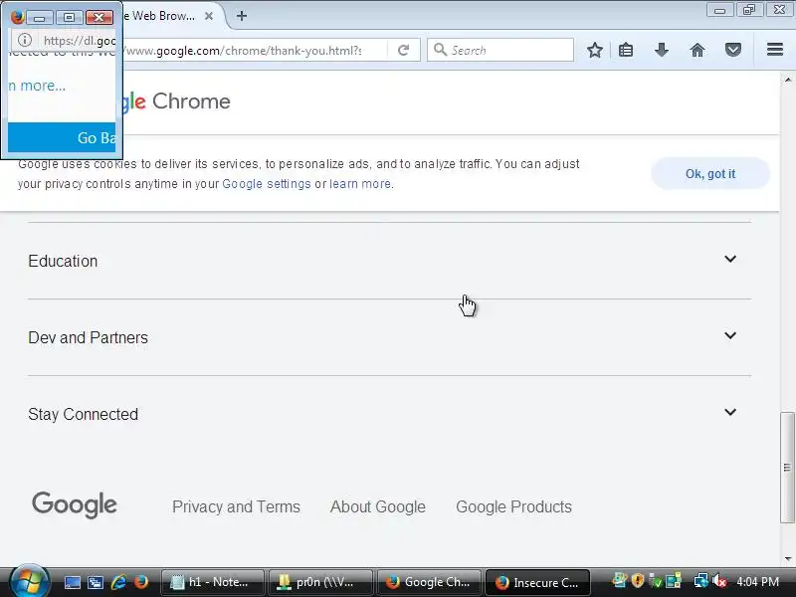Open the downloads arrow icon
Screen dimensions: 796x597
tap(661, 50)
